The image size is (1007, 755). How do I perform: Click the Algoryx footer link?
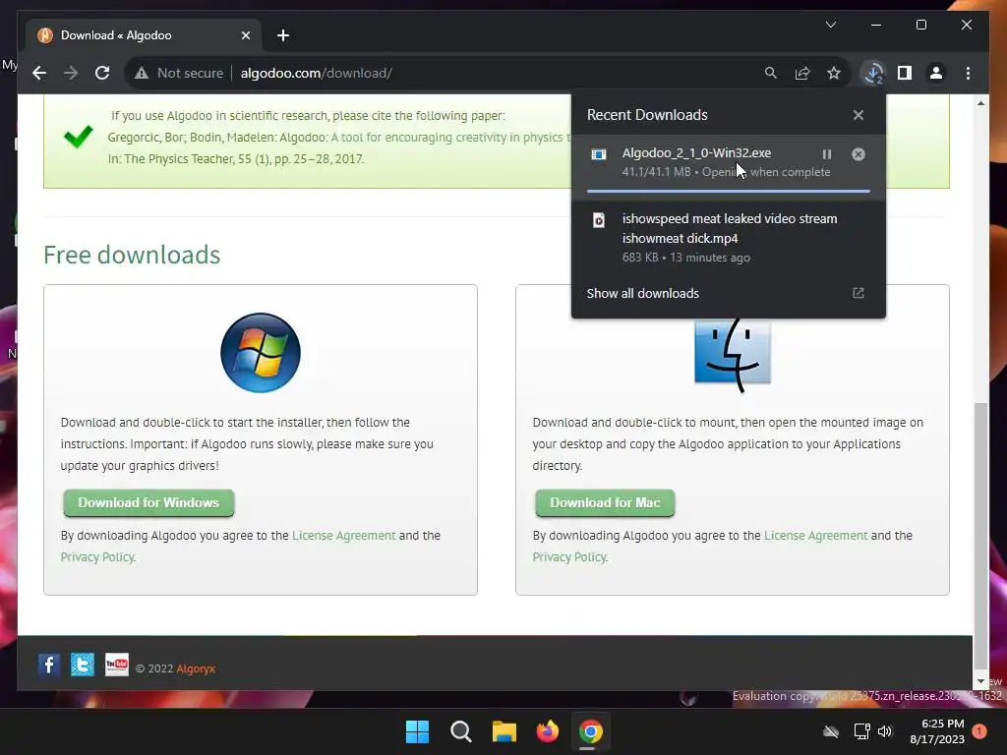pos(196,668)
